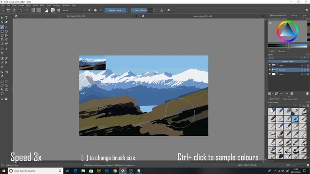310x174 pixels.
Task: Select the Transform tool
Action: click(x=2, y=49)
